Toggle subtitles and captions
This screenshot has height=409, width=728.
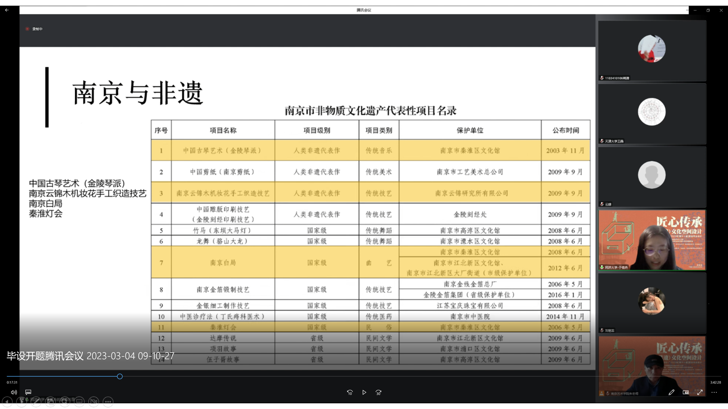28,392
